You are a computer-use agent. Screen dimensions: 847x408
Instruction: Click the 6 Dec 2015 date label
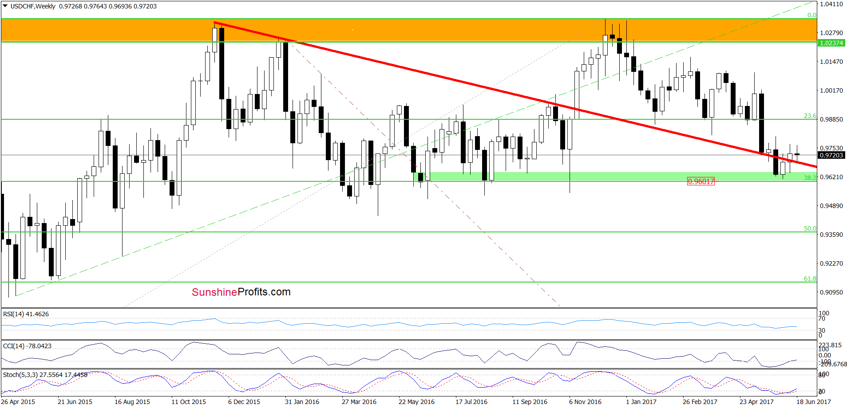[x=244, y=402]
